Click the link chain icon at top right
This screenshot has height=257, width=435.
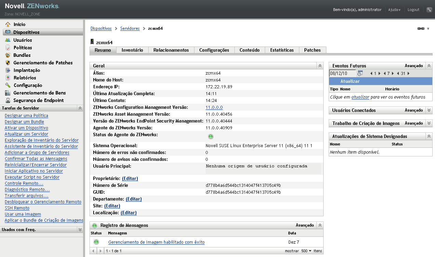pos(421,29)
